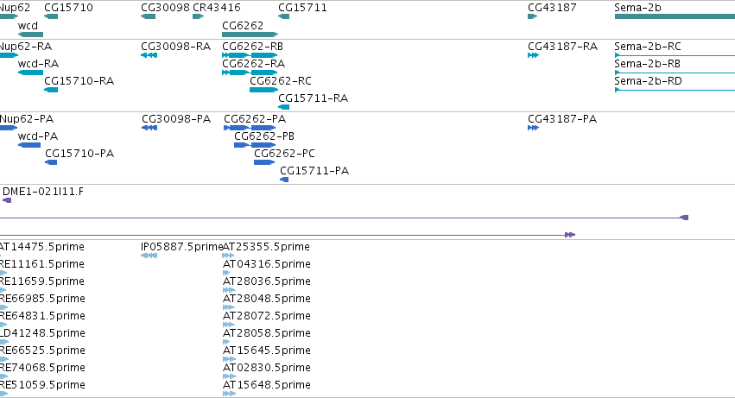
Task: Click the CG30098-RA transcript label
Action: 176,47
